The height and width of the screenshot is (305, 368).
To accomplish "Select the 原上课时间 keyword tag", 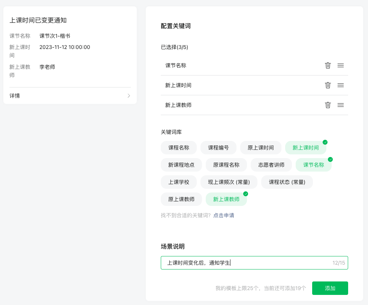I will pos(260,148).
